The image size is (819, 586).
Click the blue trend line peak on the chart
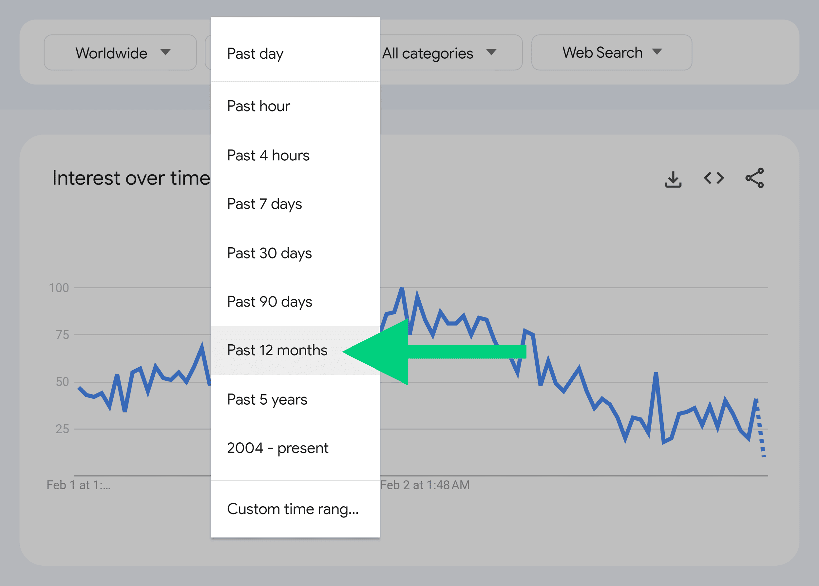pyautogui.click(x=402, y=289)
